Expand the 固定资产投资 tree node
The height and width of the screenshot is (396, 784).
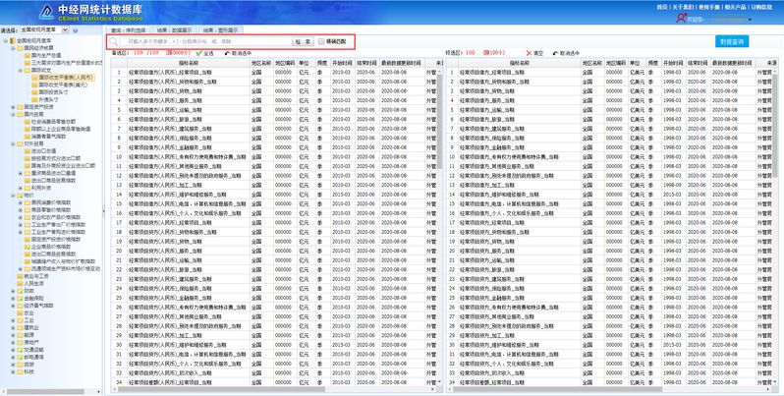[12, 107]
